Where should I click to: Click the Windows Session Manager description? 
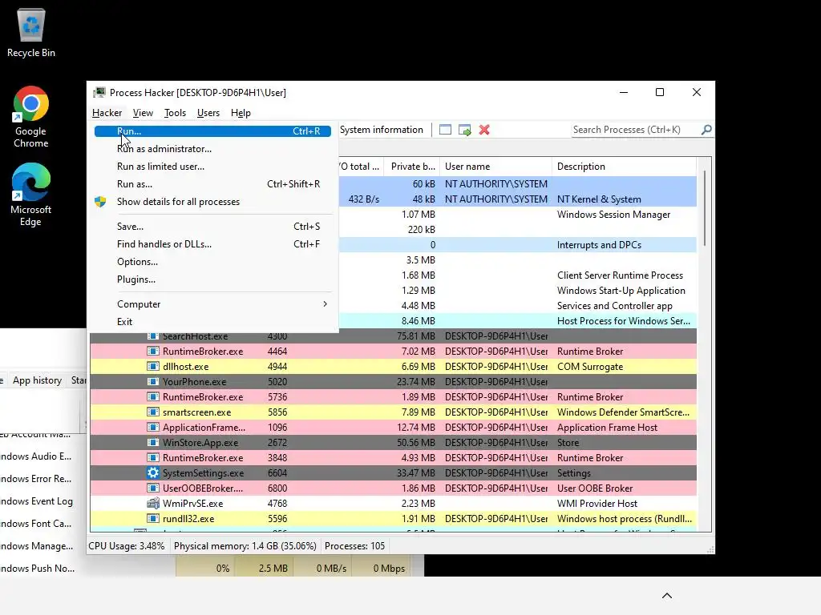click(613, 215)
